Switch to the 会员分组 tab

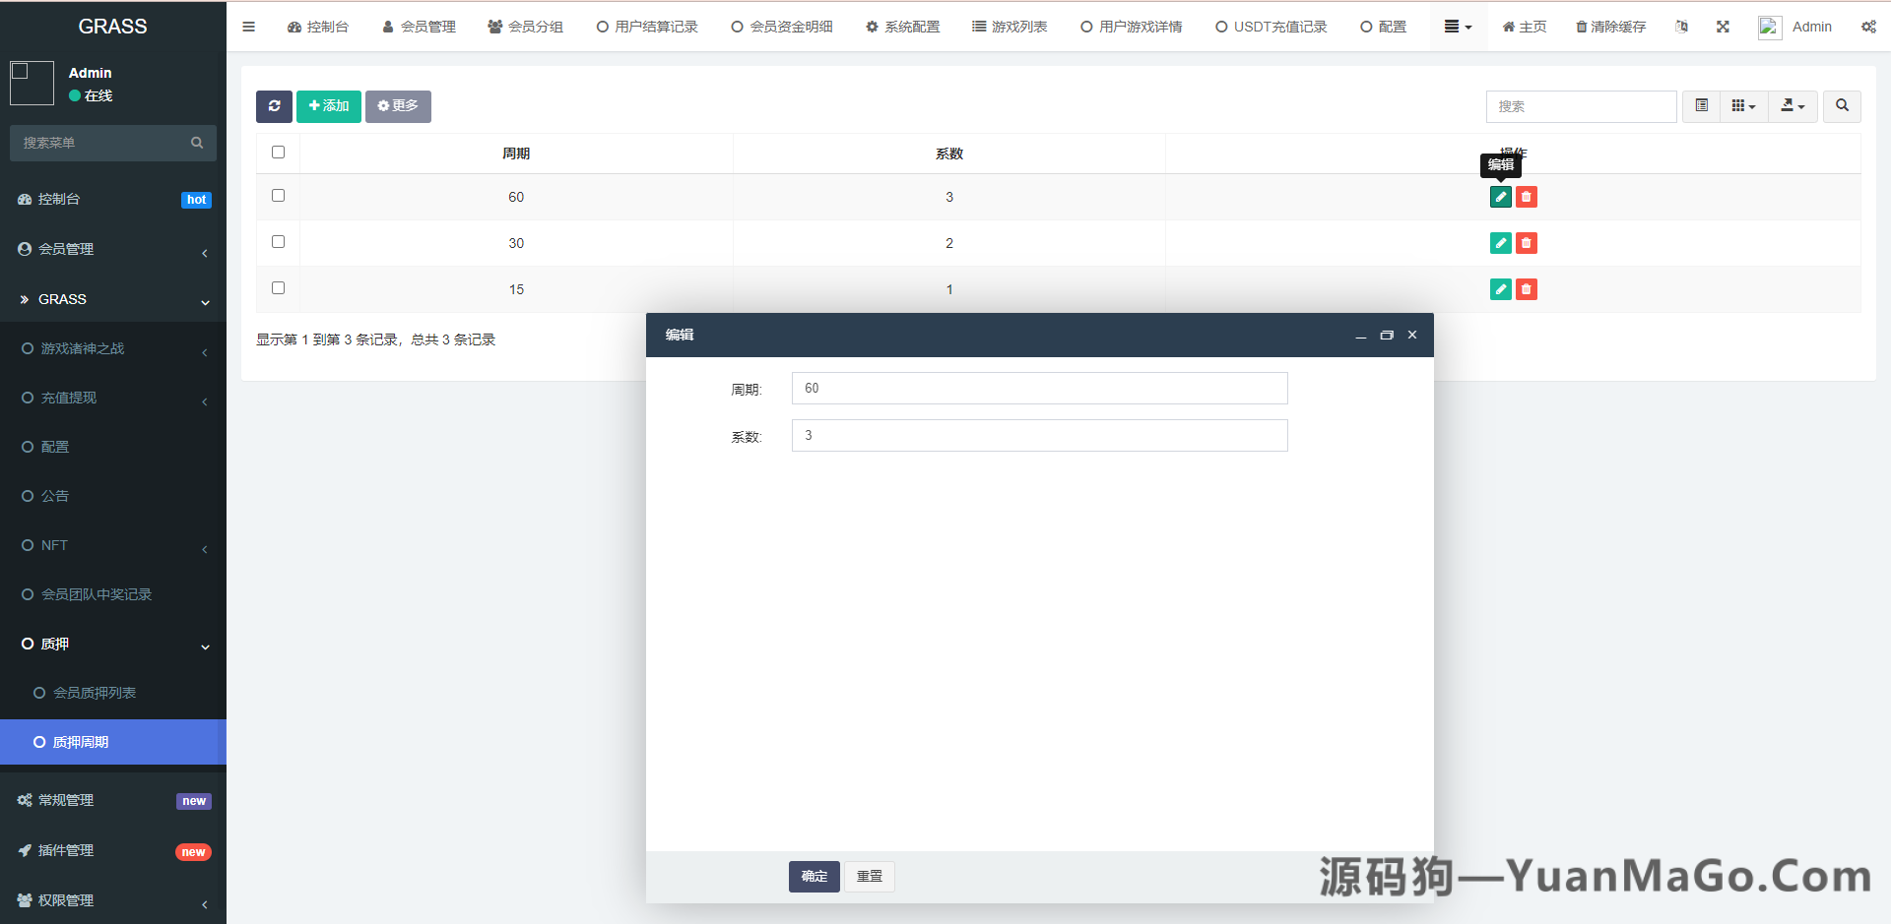[x=525, y=27]
